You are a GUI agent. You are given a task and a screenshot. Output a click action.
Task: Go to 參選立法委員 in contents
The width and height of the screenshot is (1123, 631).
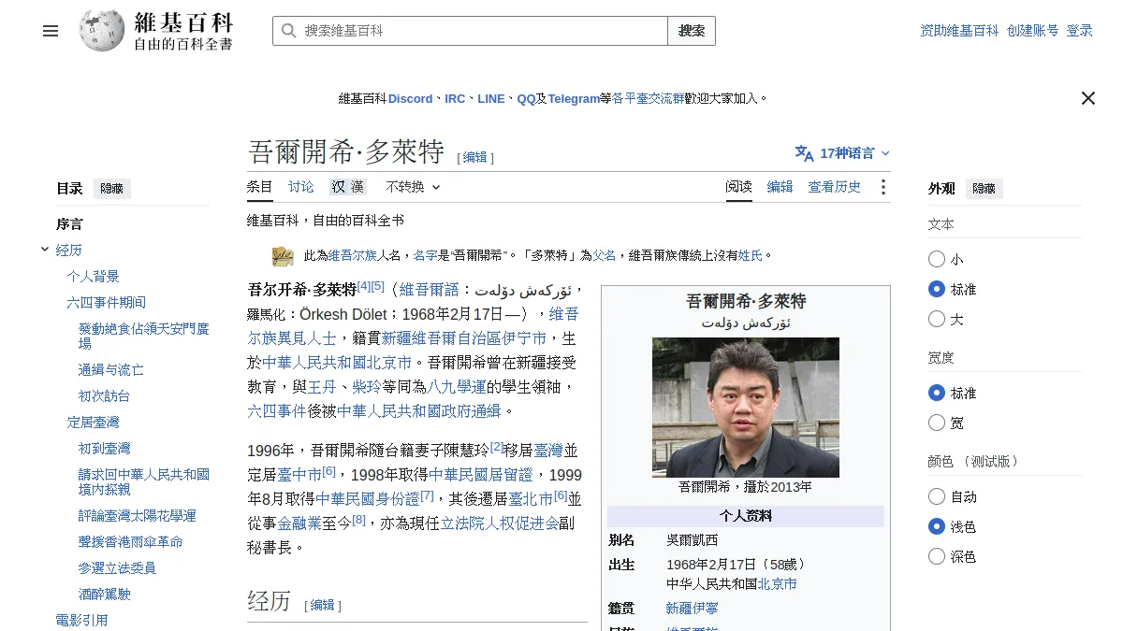coord(117,568)
